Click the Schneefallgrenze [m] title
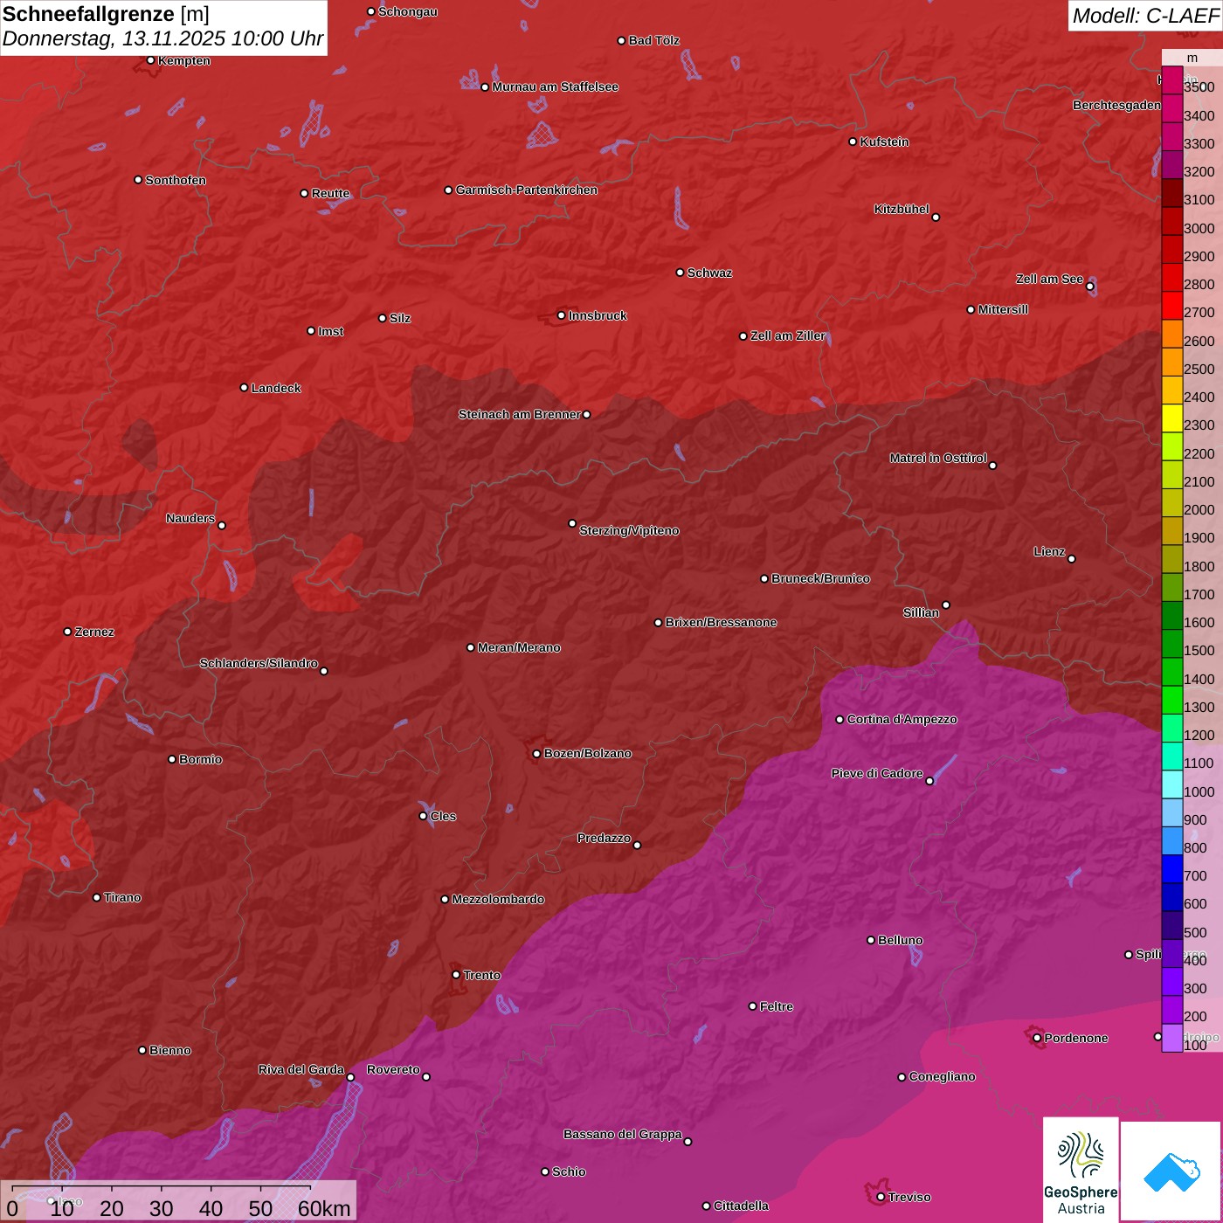Screen dimensions: 1223x1223 point(106,14)
